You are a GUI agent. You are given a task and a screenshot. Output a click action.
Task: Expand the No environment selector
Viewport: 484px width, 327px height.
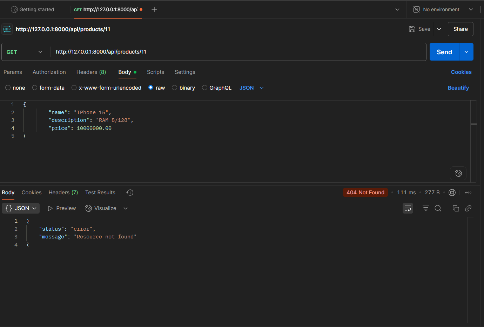443,9
